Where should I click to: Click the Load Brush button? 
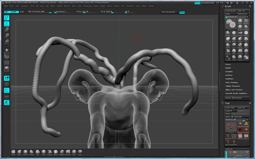(231, 11)
